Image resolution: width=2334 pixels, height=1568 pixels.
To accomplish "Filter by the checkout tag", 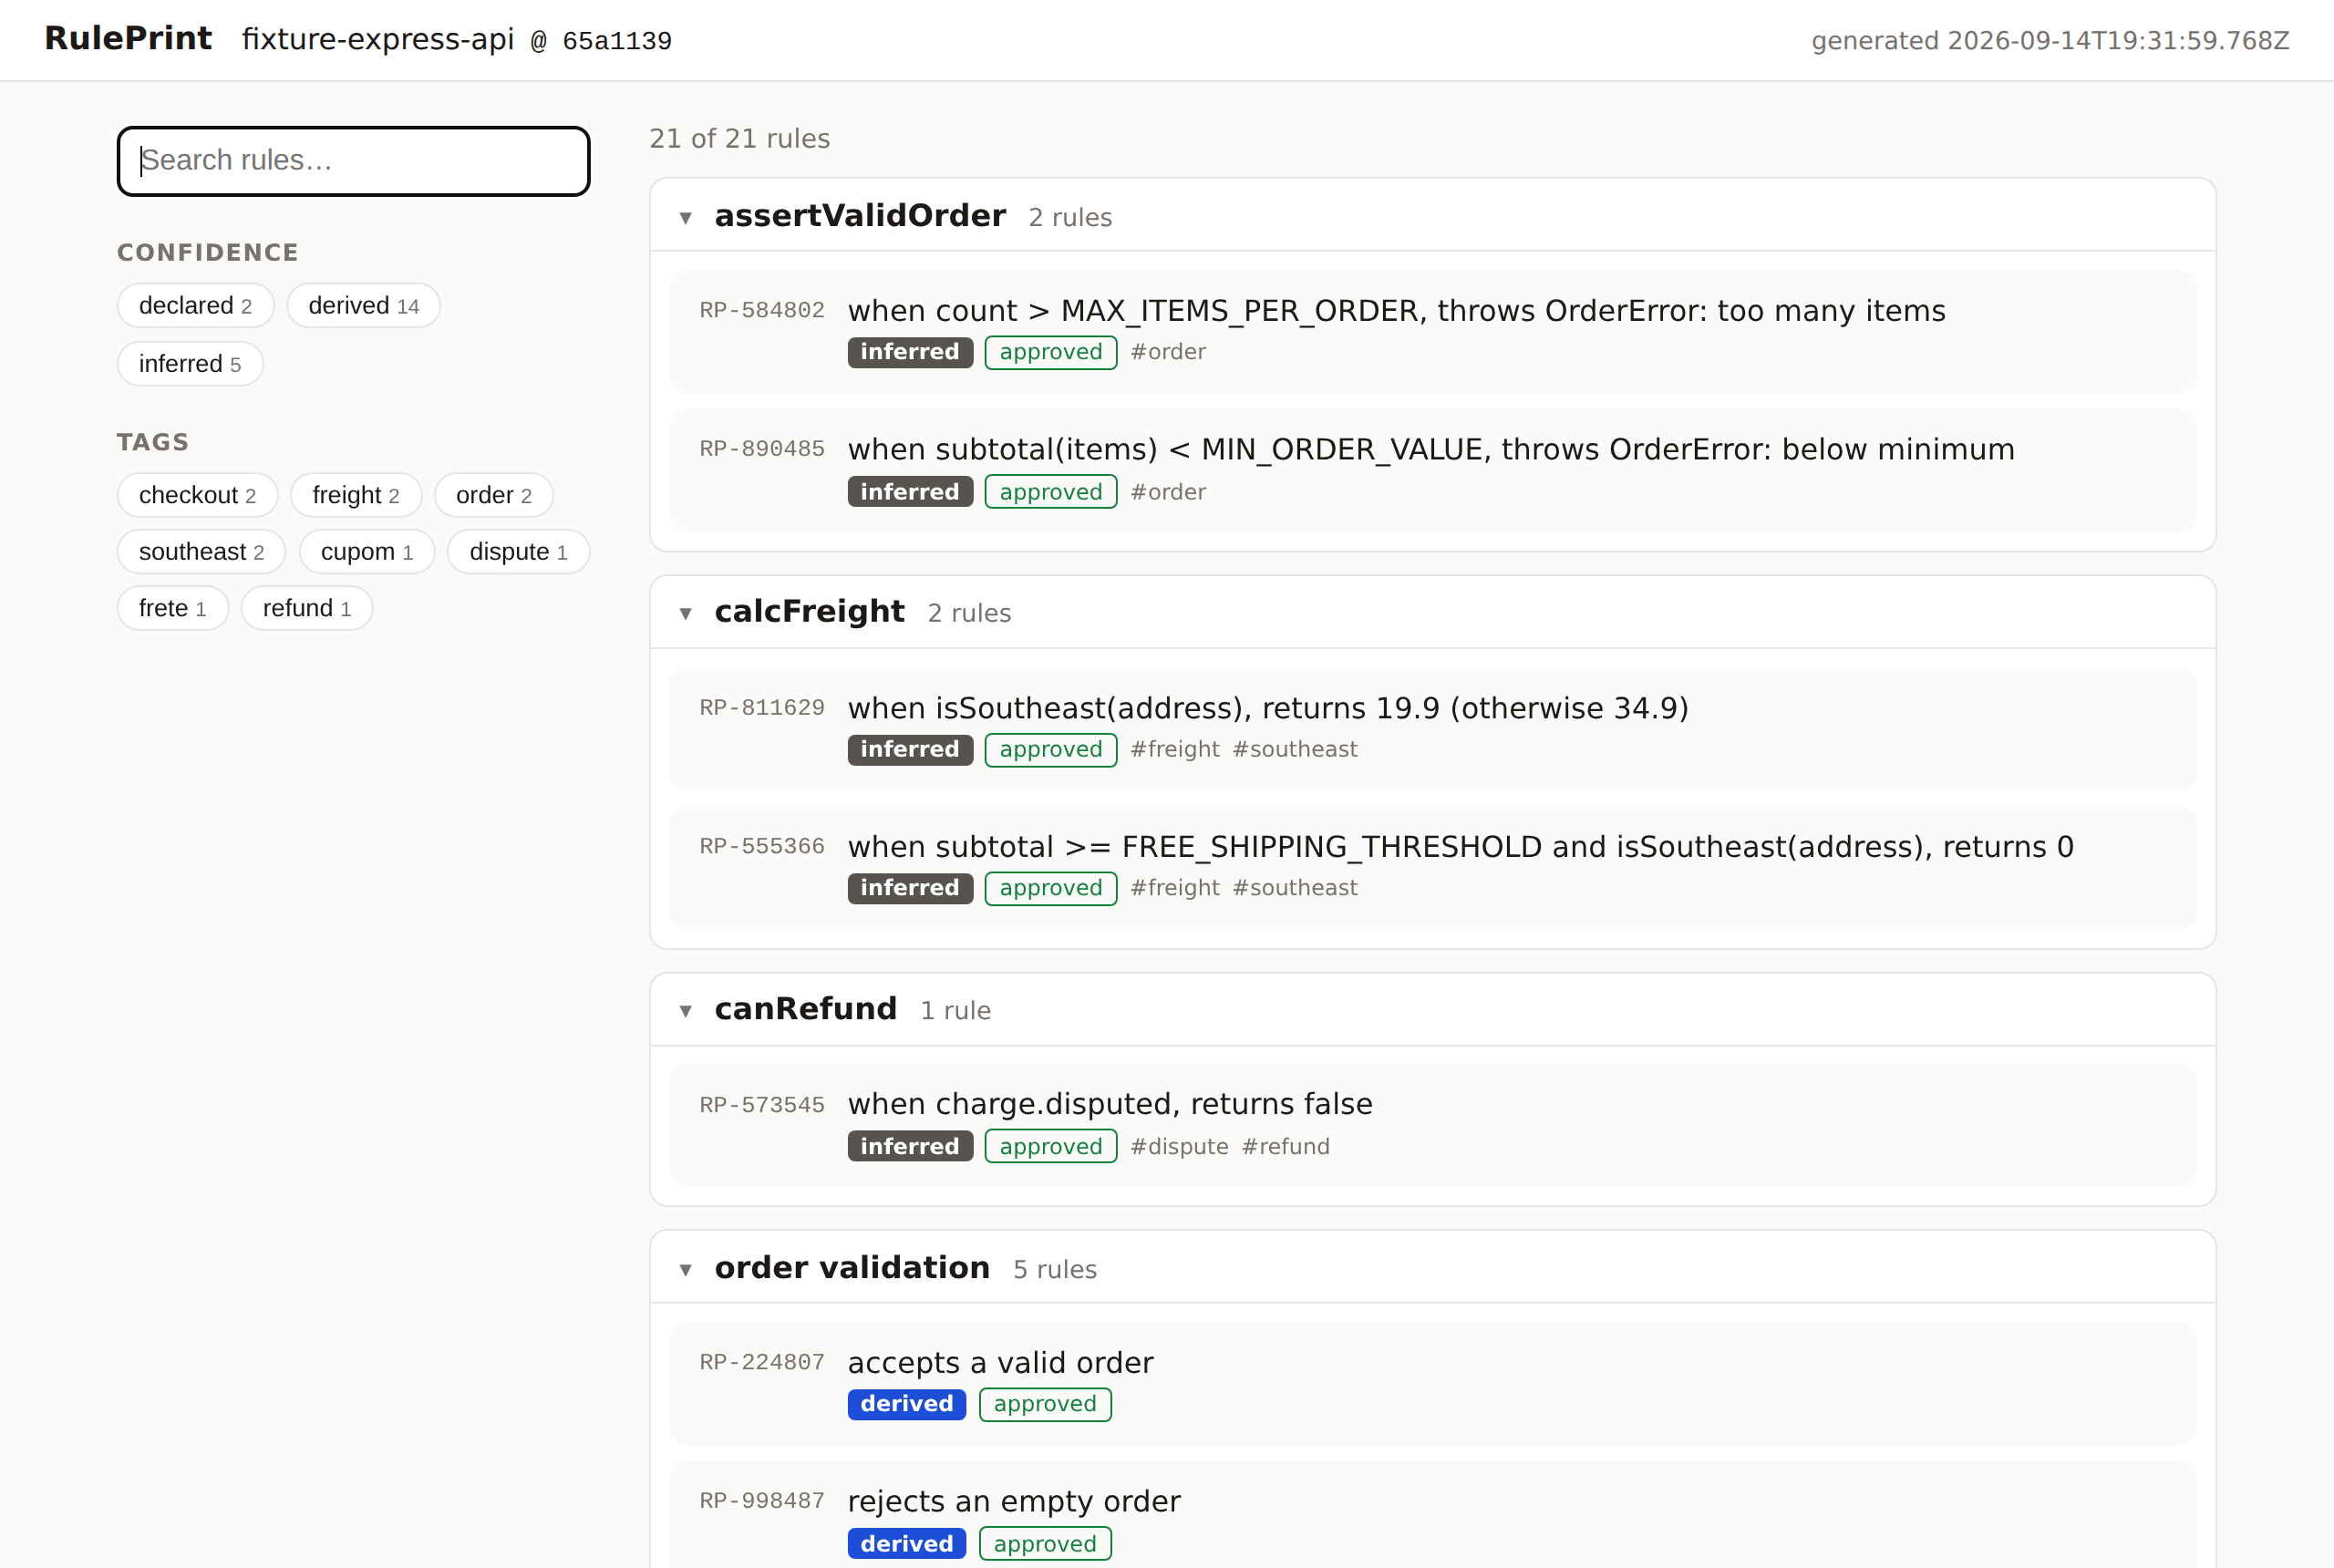I will [x=197, y=495].
